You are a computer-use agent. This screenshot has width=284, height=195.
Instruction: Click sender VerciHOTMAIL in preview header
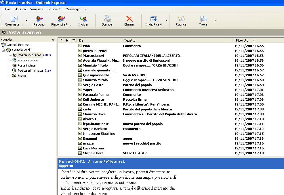[x=75, y=162]
